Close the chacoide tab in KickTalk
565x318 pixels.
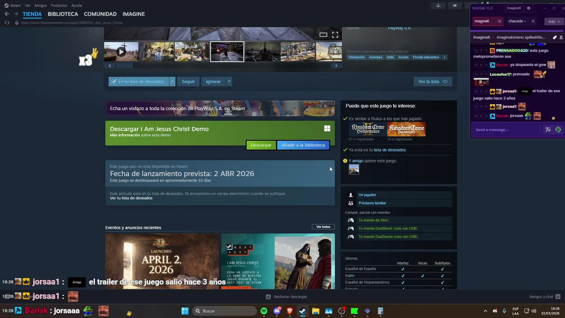[533, 21]
